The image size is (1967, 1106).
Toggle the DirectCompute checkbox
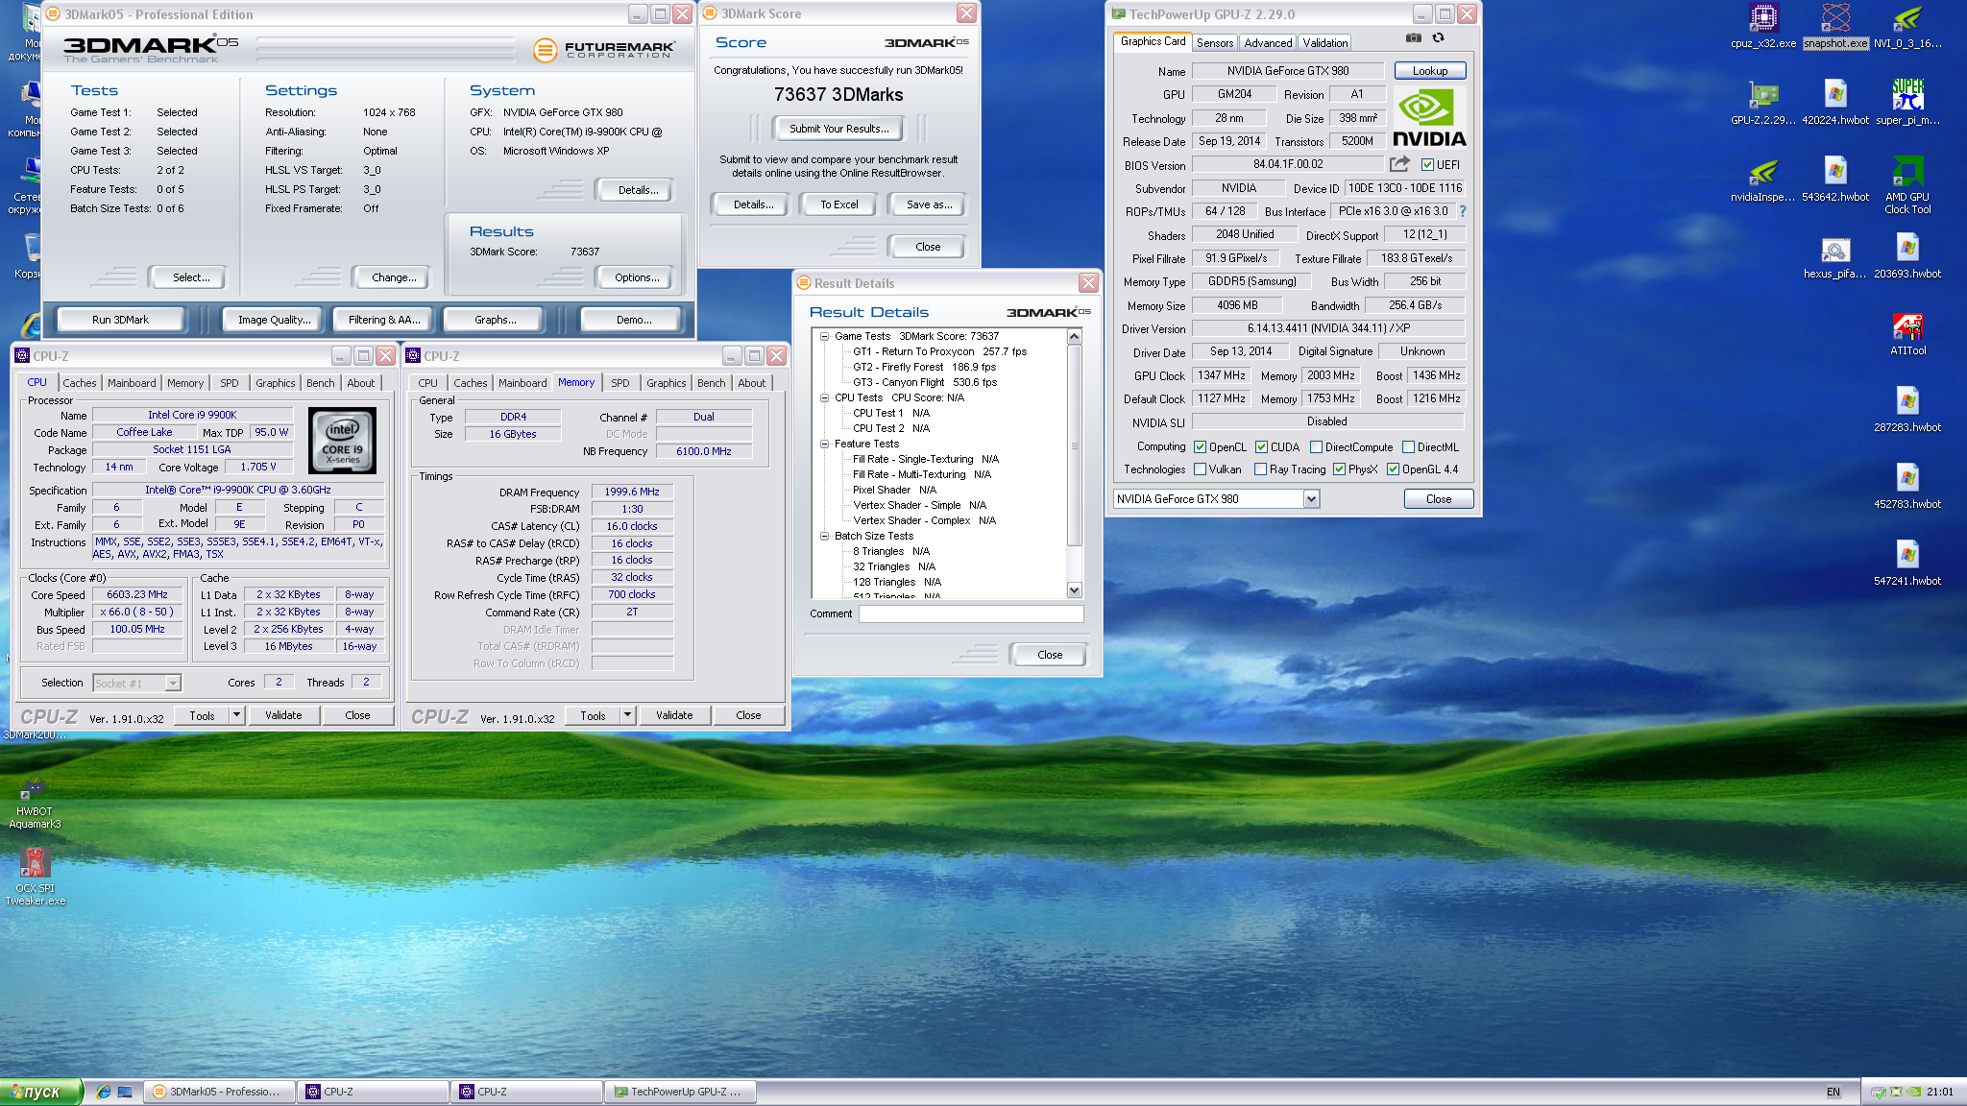pos(1316,446)
